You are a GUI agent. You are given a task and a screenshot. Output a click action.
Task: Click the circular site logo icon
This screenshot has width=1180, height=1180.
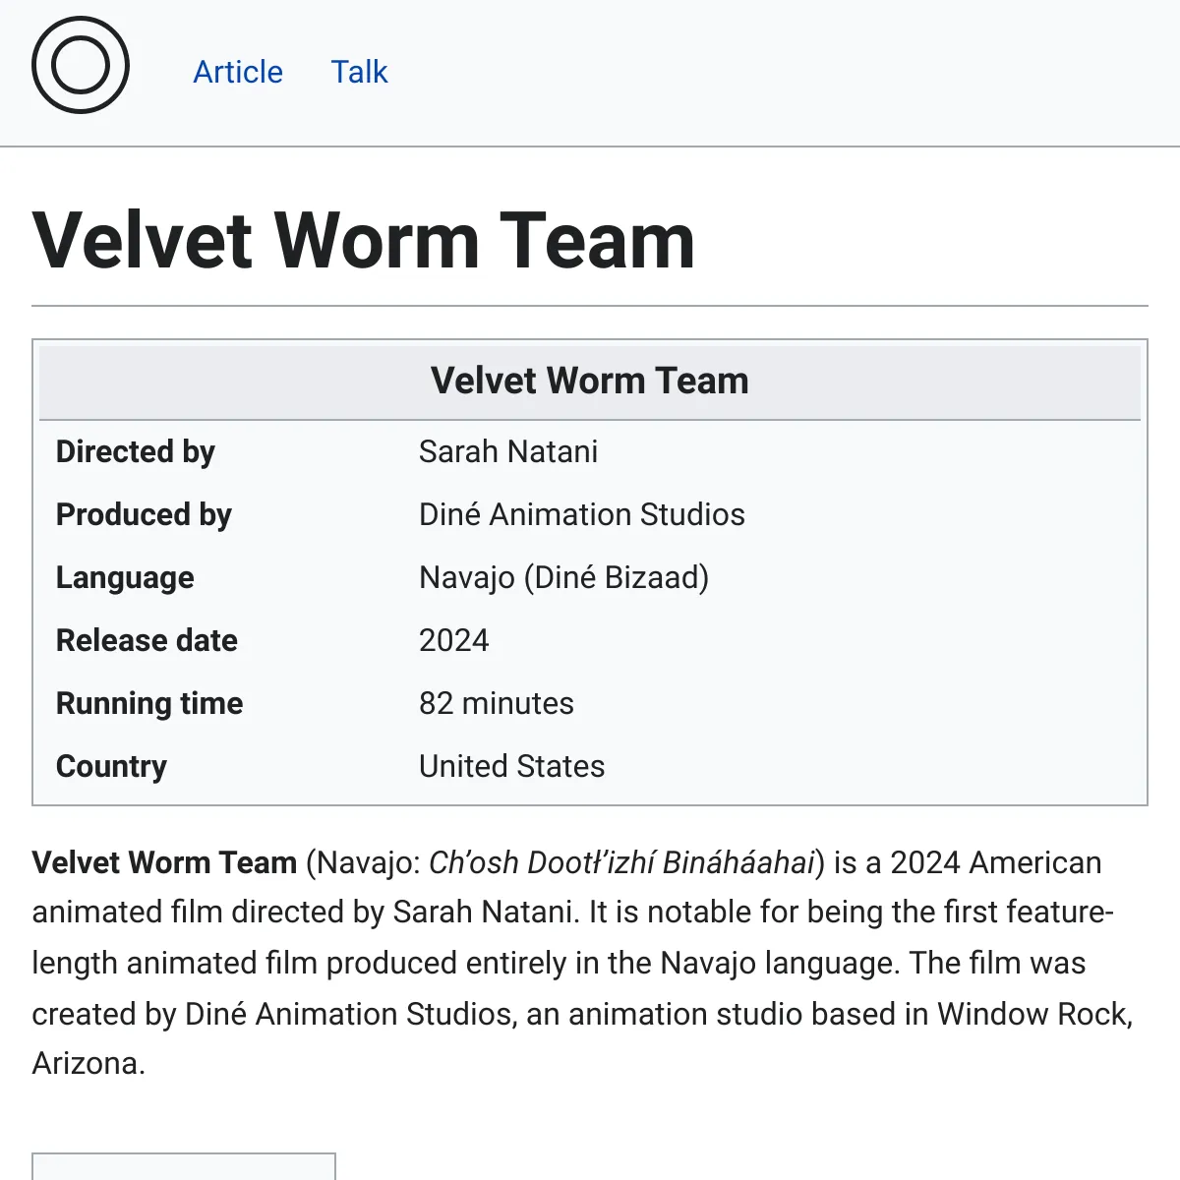click(x=81, y=65)
